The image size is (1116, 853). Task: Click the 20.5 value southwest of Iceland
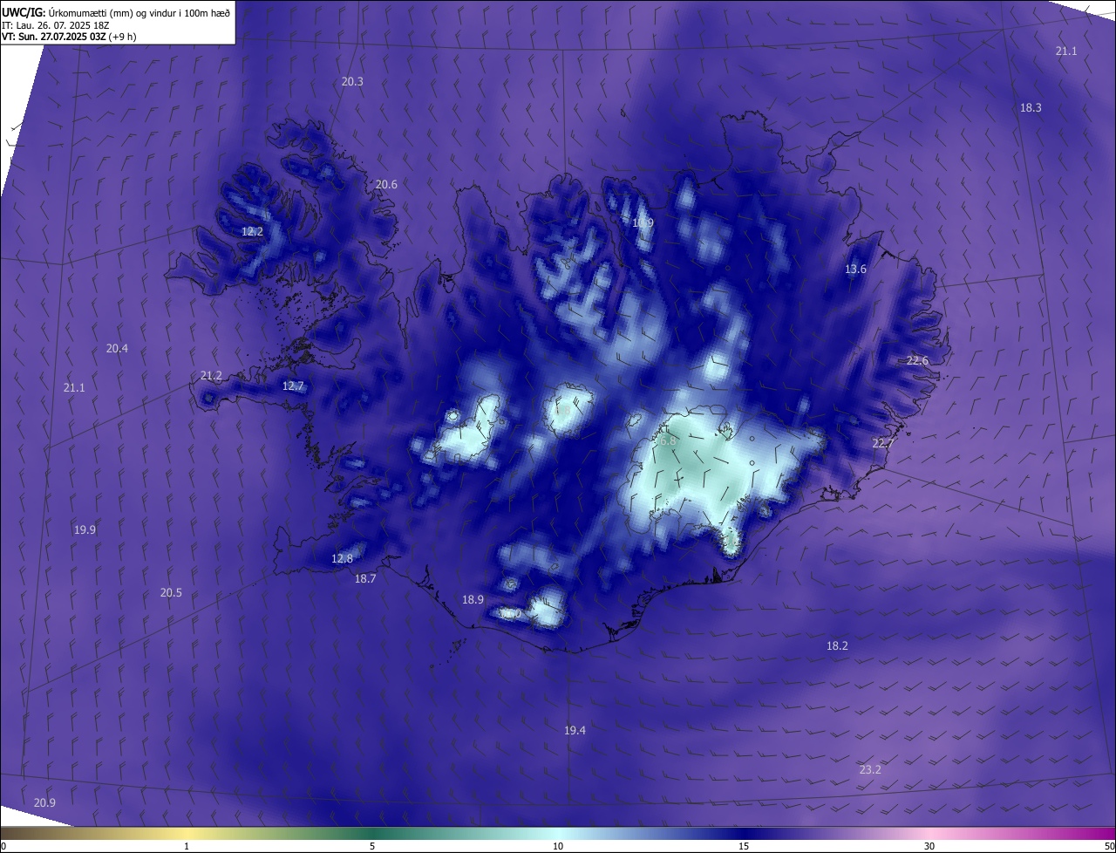[171, 592]
